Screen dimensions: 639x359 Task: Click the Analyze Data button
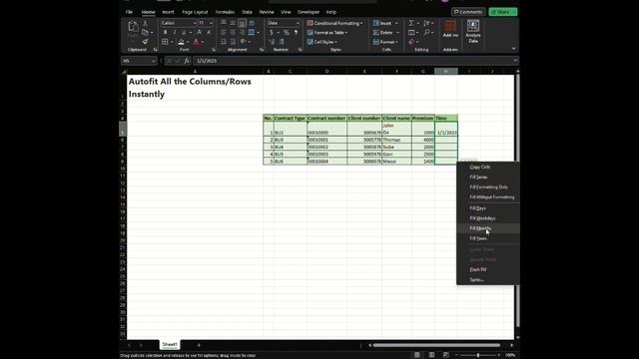[472, 32]
